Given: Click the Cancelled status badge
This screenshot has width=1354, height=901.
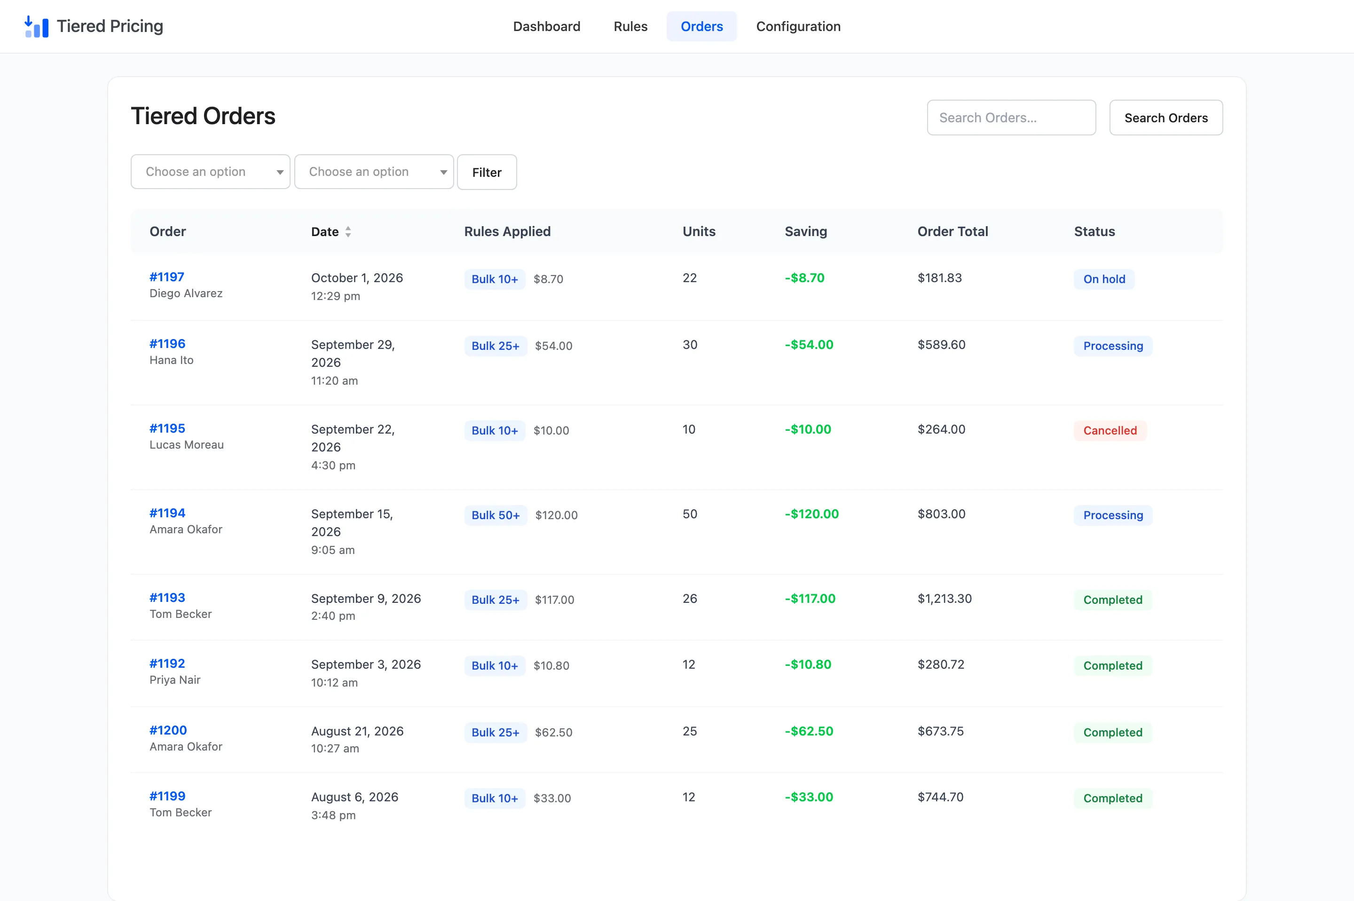Looking at the screenshot, I should [1110, 430].
